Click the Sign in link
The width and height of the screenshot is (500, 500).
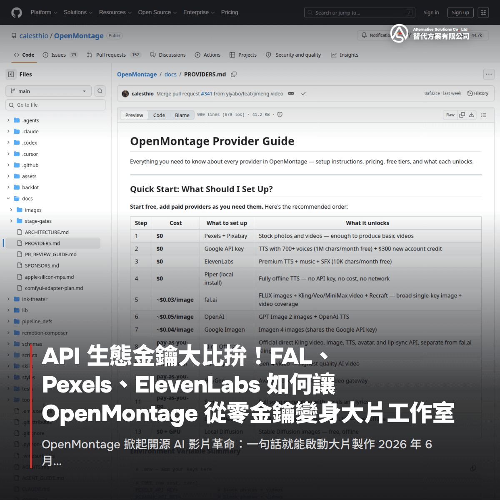431,12
